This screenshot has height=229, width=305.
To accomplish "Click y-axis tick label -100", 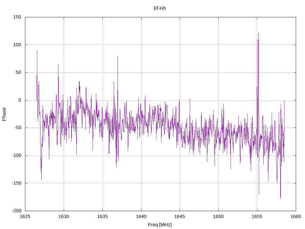I will point(17,156).
